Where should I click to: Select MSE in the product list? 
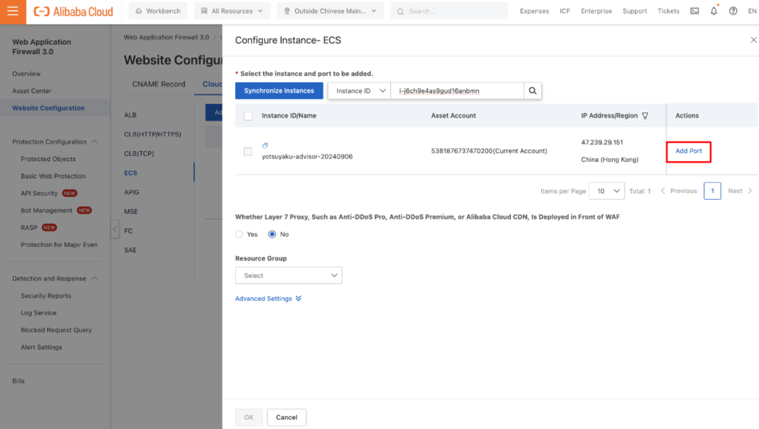[131, 212]
